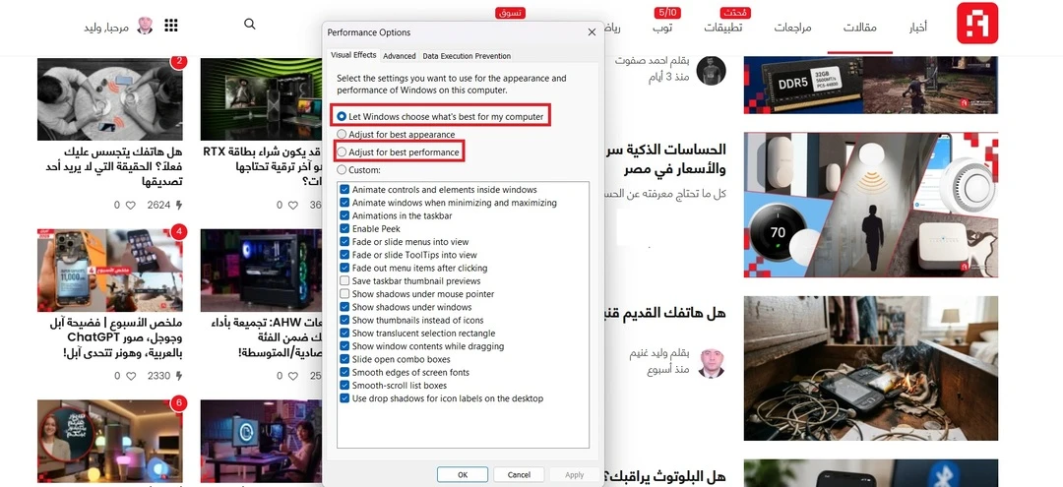
Task: Click the red site logo icon
Action: [x=977, y=23]
